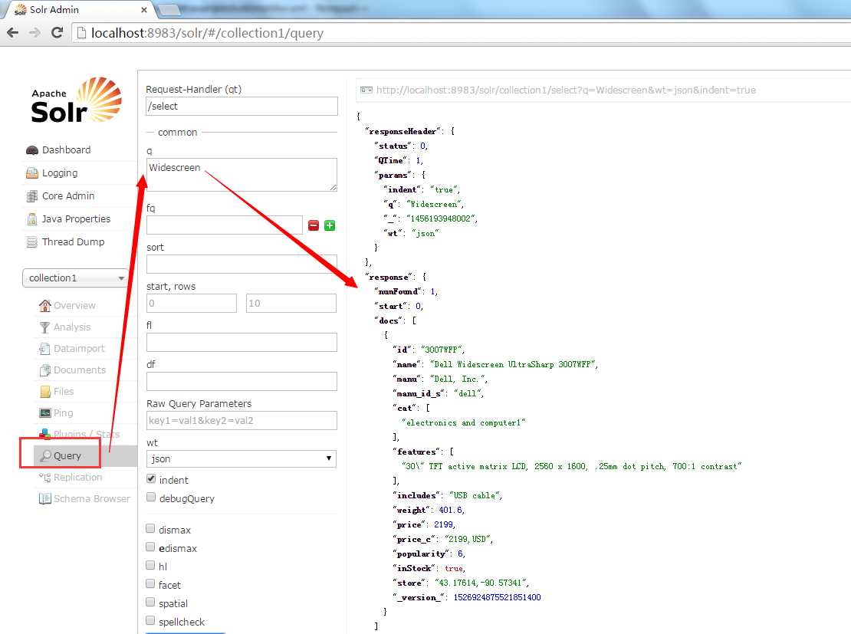Click the Schema Browser book icon
This screenshot has height=634, width=851.
coord(44,499)
